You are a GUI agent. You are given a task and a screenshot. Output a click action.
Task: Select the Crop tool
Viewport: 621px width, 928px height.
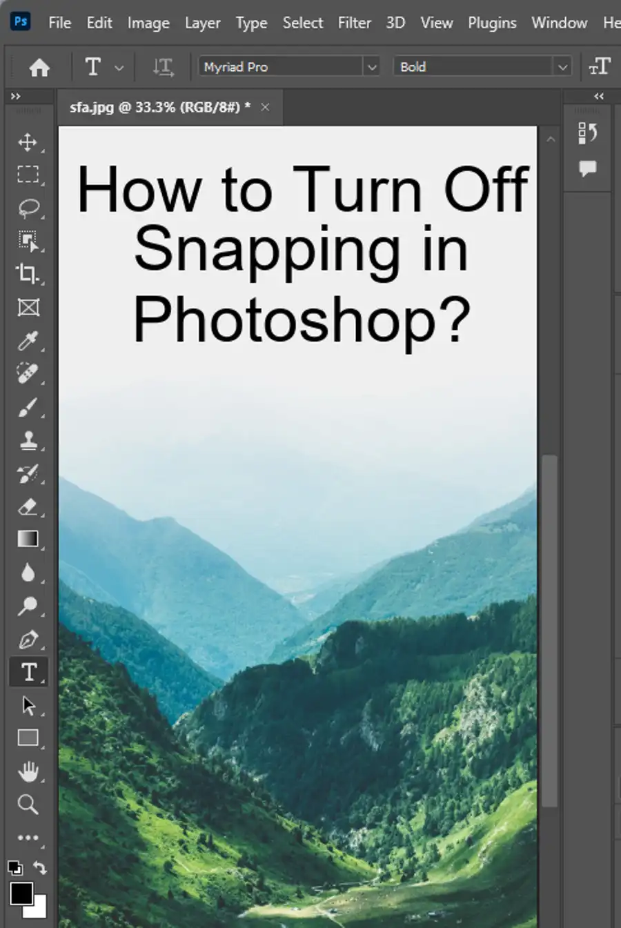point(28,274)
